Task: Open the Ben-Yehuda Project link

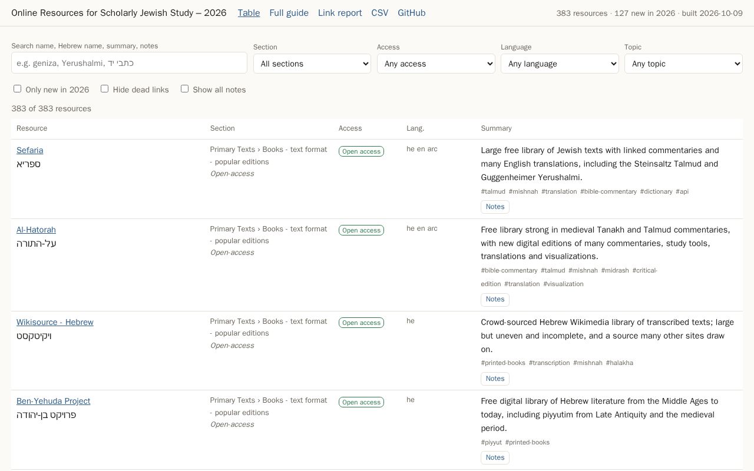Action: pos(54,401)
